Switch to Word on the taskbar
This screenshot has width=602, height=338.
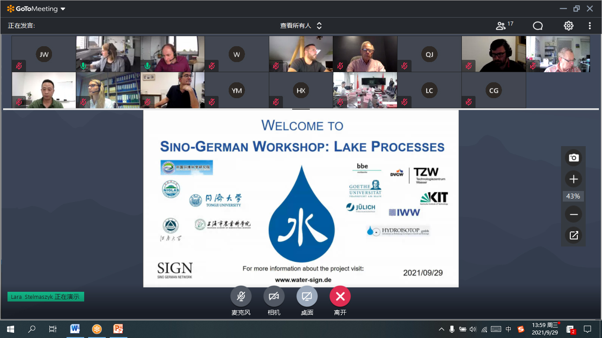pos(75,329)
